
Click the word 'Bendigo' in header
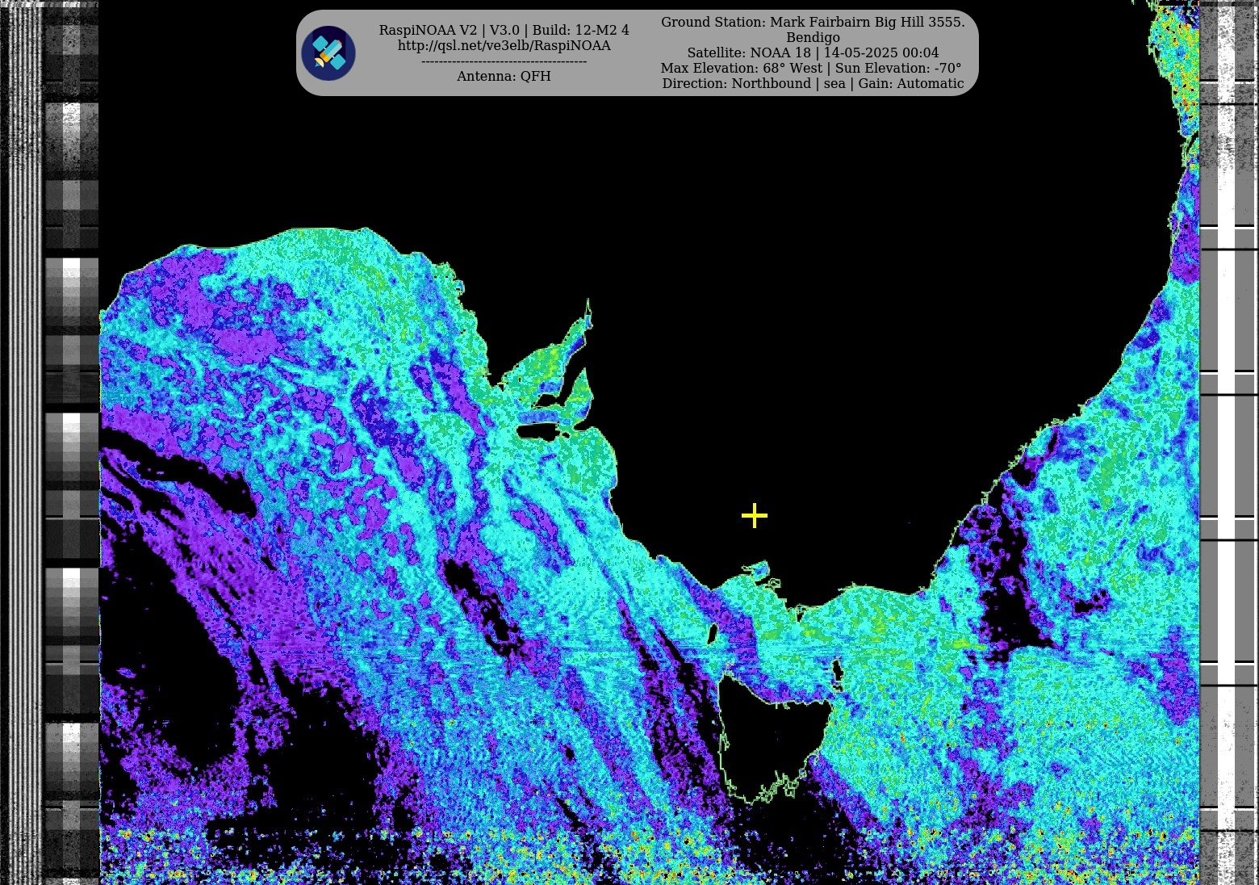[x=813, y=38]
